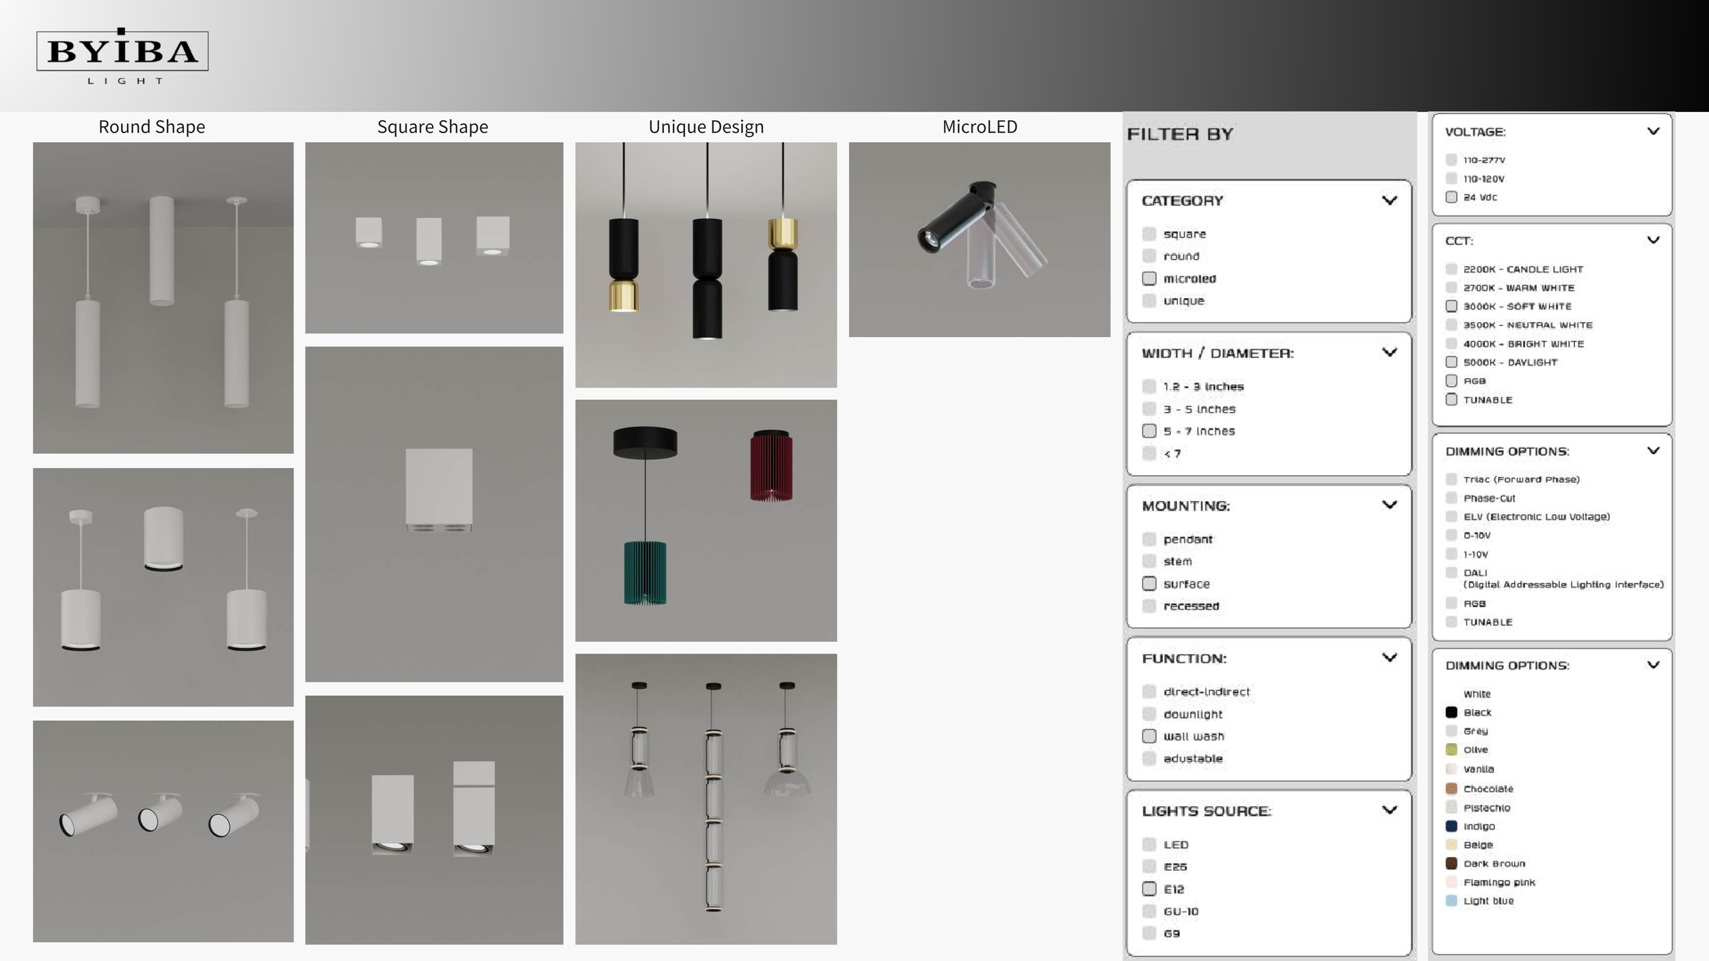Click the Unique Design column heading
Screen dimensions: 1709x961
(x=705, y=126)
